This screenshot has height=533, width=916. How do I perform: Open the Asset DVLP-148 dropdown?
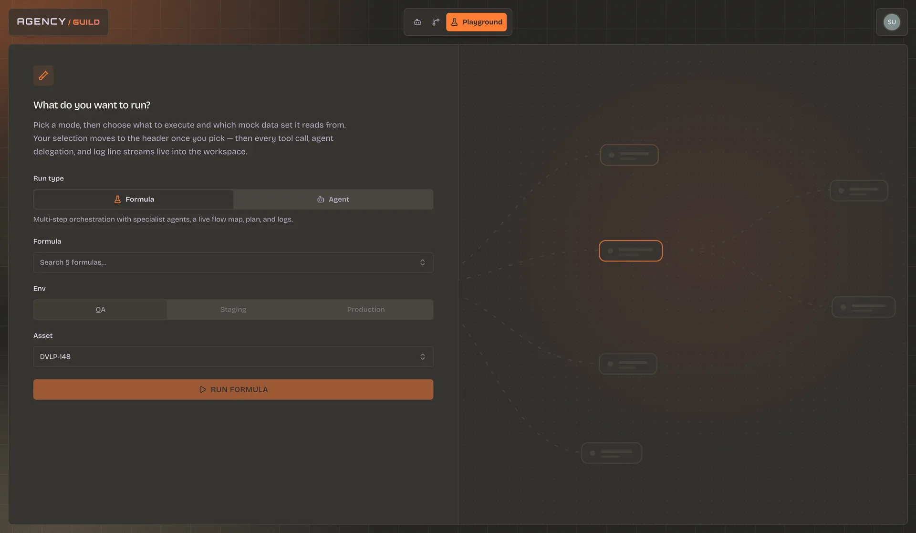(x=233, y=357)
